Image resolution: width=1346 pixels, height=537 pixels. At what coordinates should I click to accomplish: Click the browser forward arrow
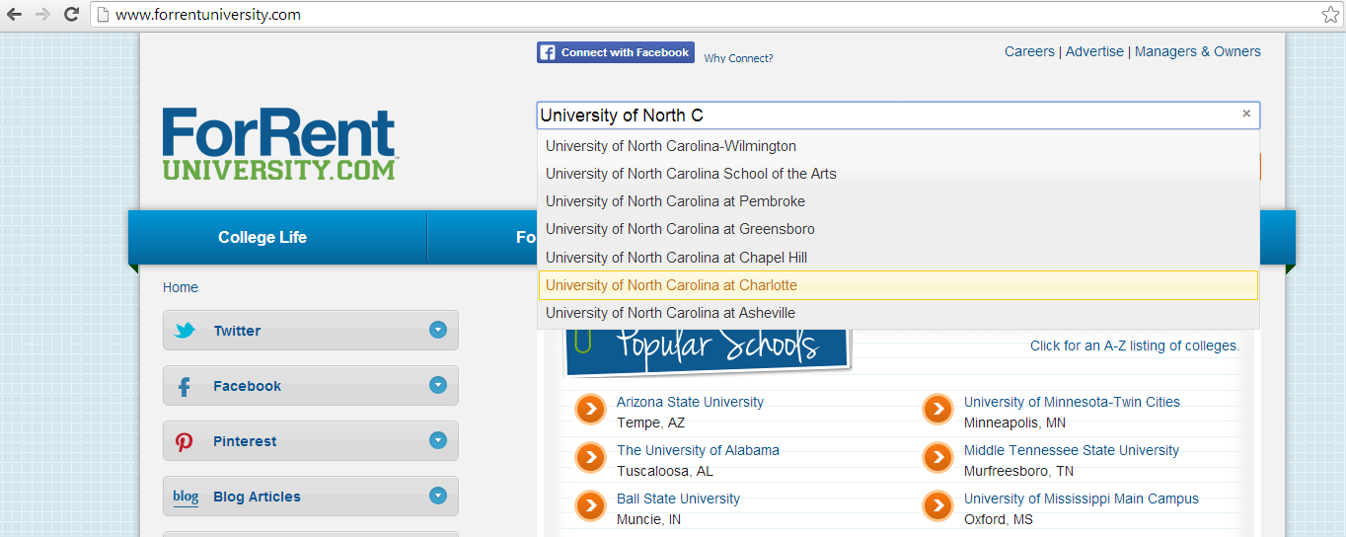click(x=42, y=15)
